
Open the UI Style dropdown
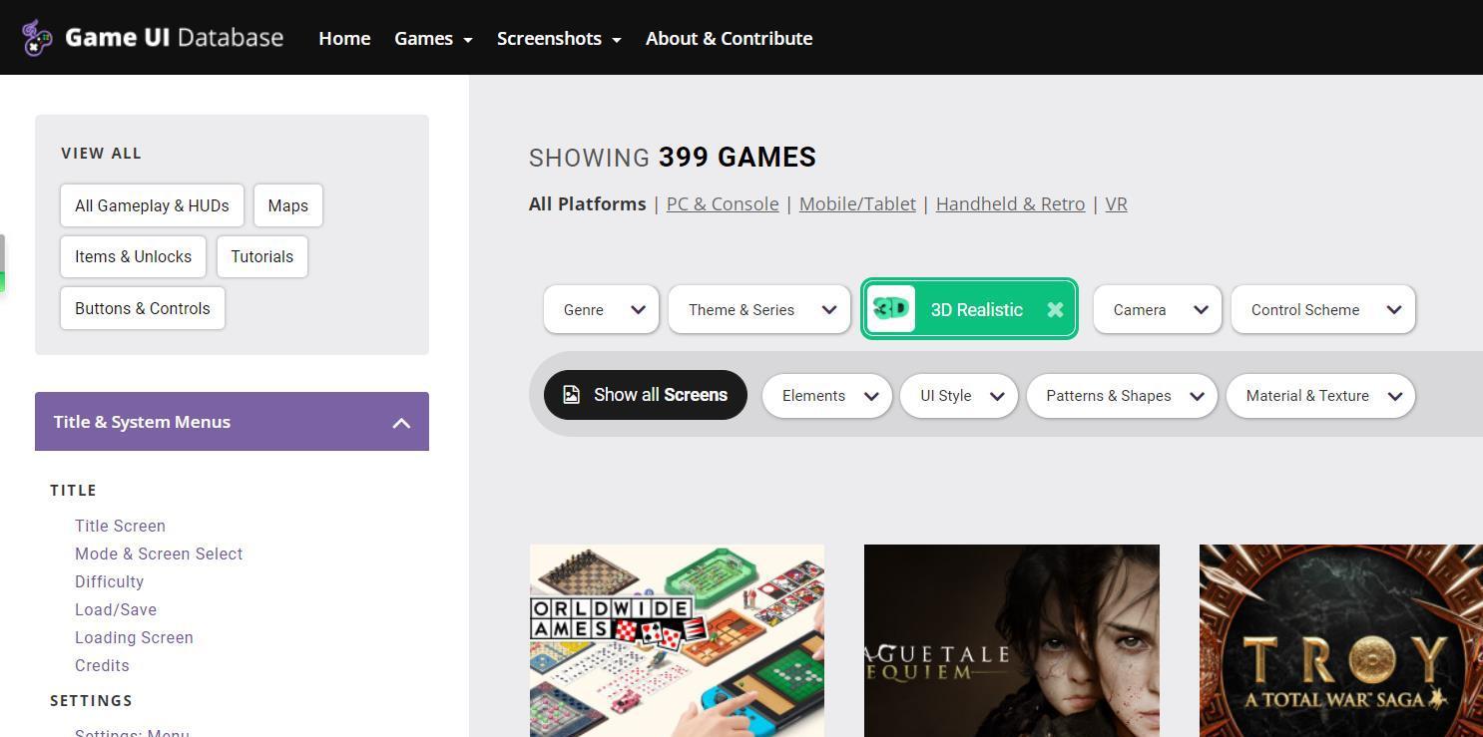click(x=958, y=396)
